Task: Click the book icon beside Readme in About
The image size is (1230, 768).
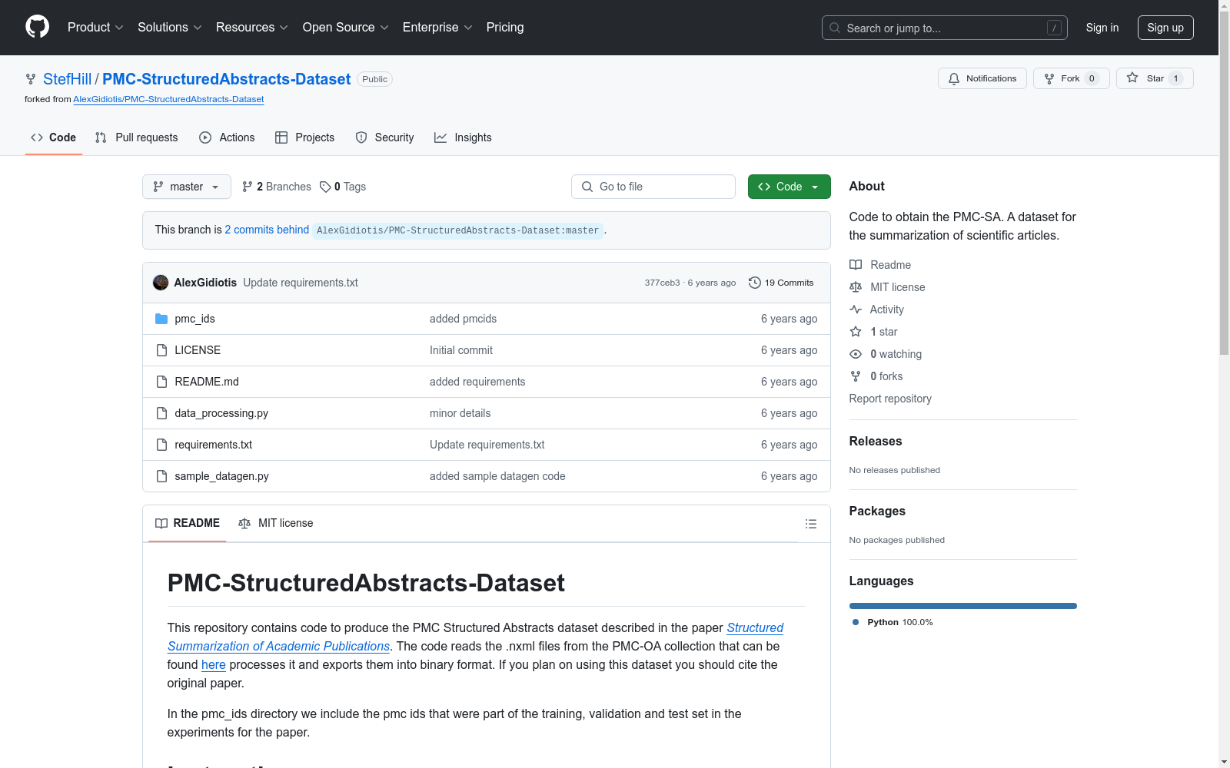Action: tap(856, 265)
